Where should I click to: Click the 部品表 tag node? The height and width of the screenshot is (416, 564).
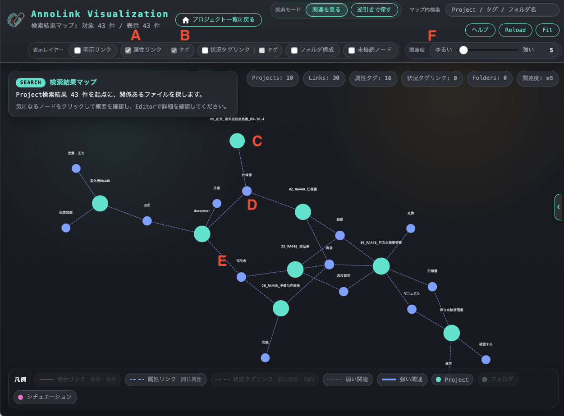click(x=242, y=277)
